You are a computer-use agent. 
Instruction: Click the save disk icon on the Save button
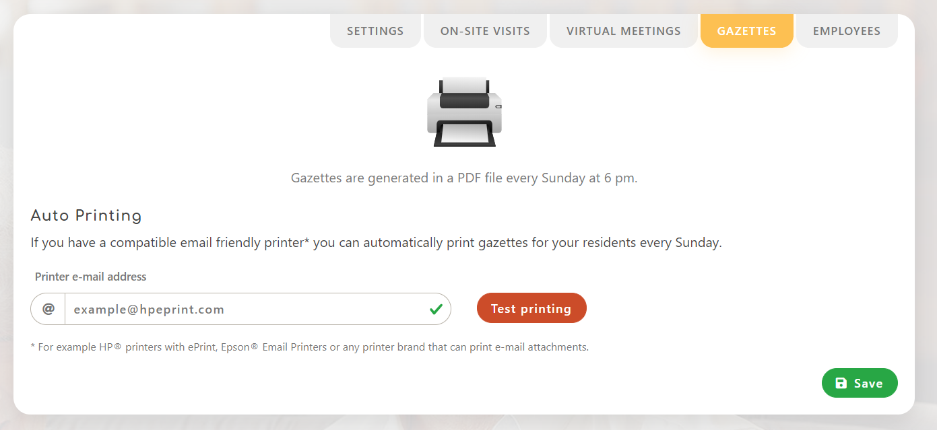(x=841, y=382)
